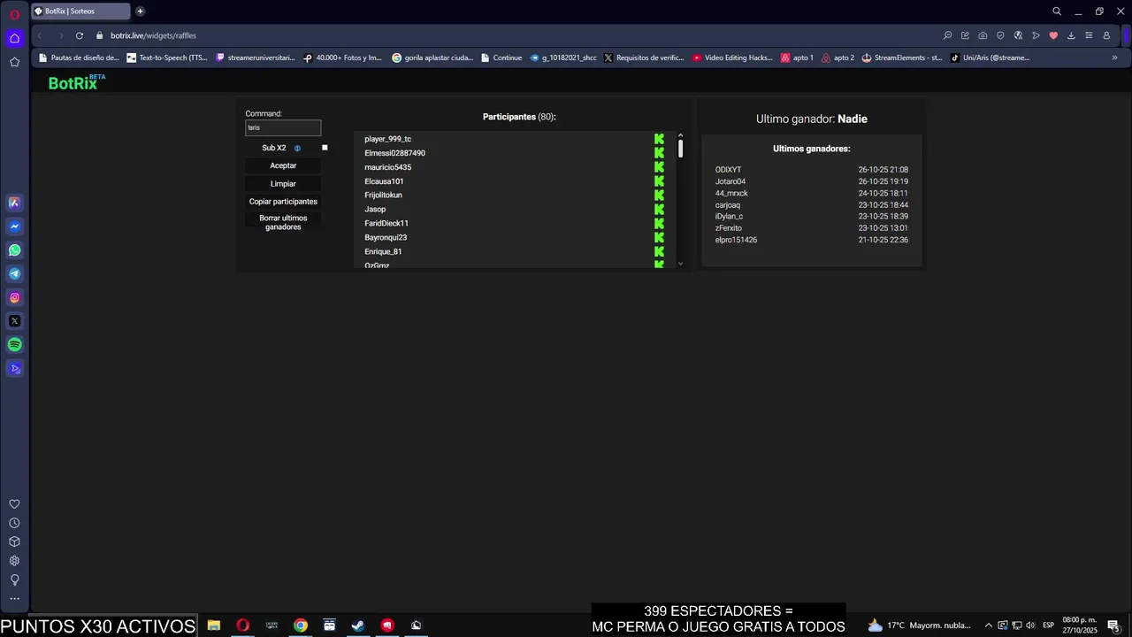Open sidebar three-dots more menu

[x=14, y=599]
